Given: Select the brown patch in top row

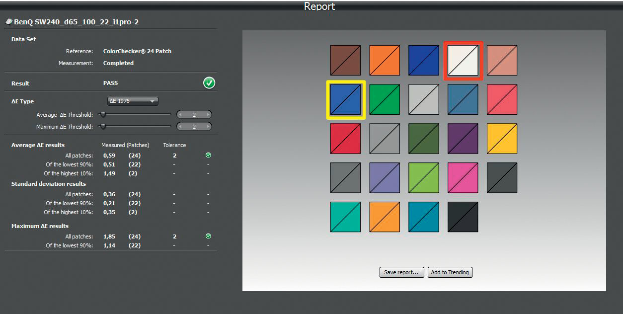Looking at the screenshot, I should [x=346, y=61].
